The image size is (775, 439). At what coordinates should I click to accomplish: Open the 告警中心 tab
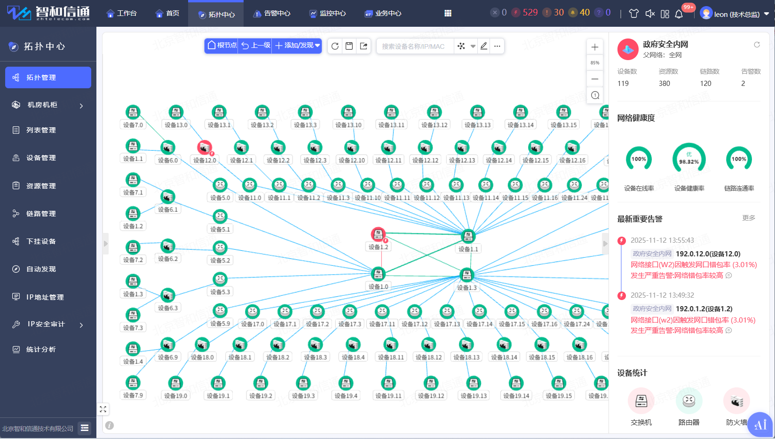point(272,14)
